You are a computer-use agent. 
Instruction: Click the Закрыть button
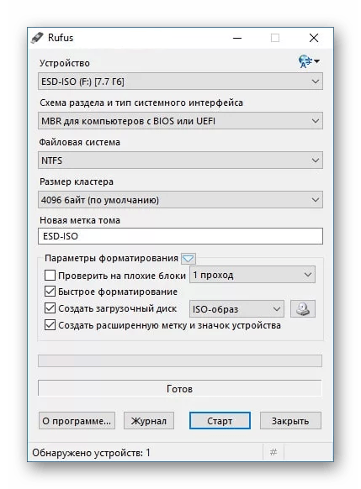click(290, 421)
